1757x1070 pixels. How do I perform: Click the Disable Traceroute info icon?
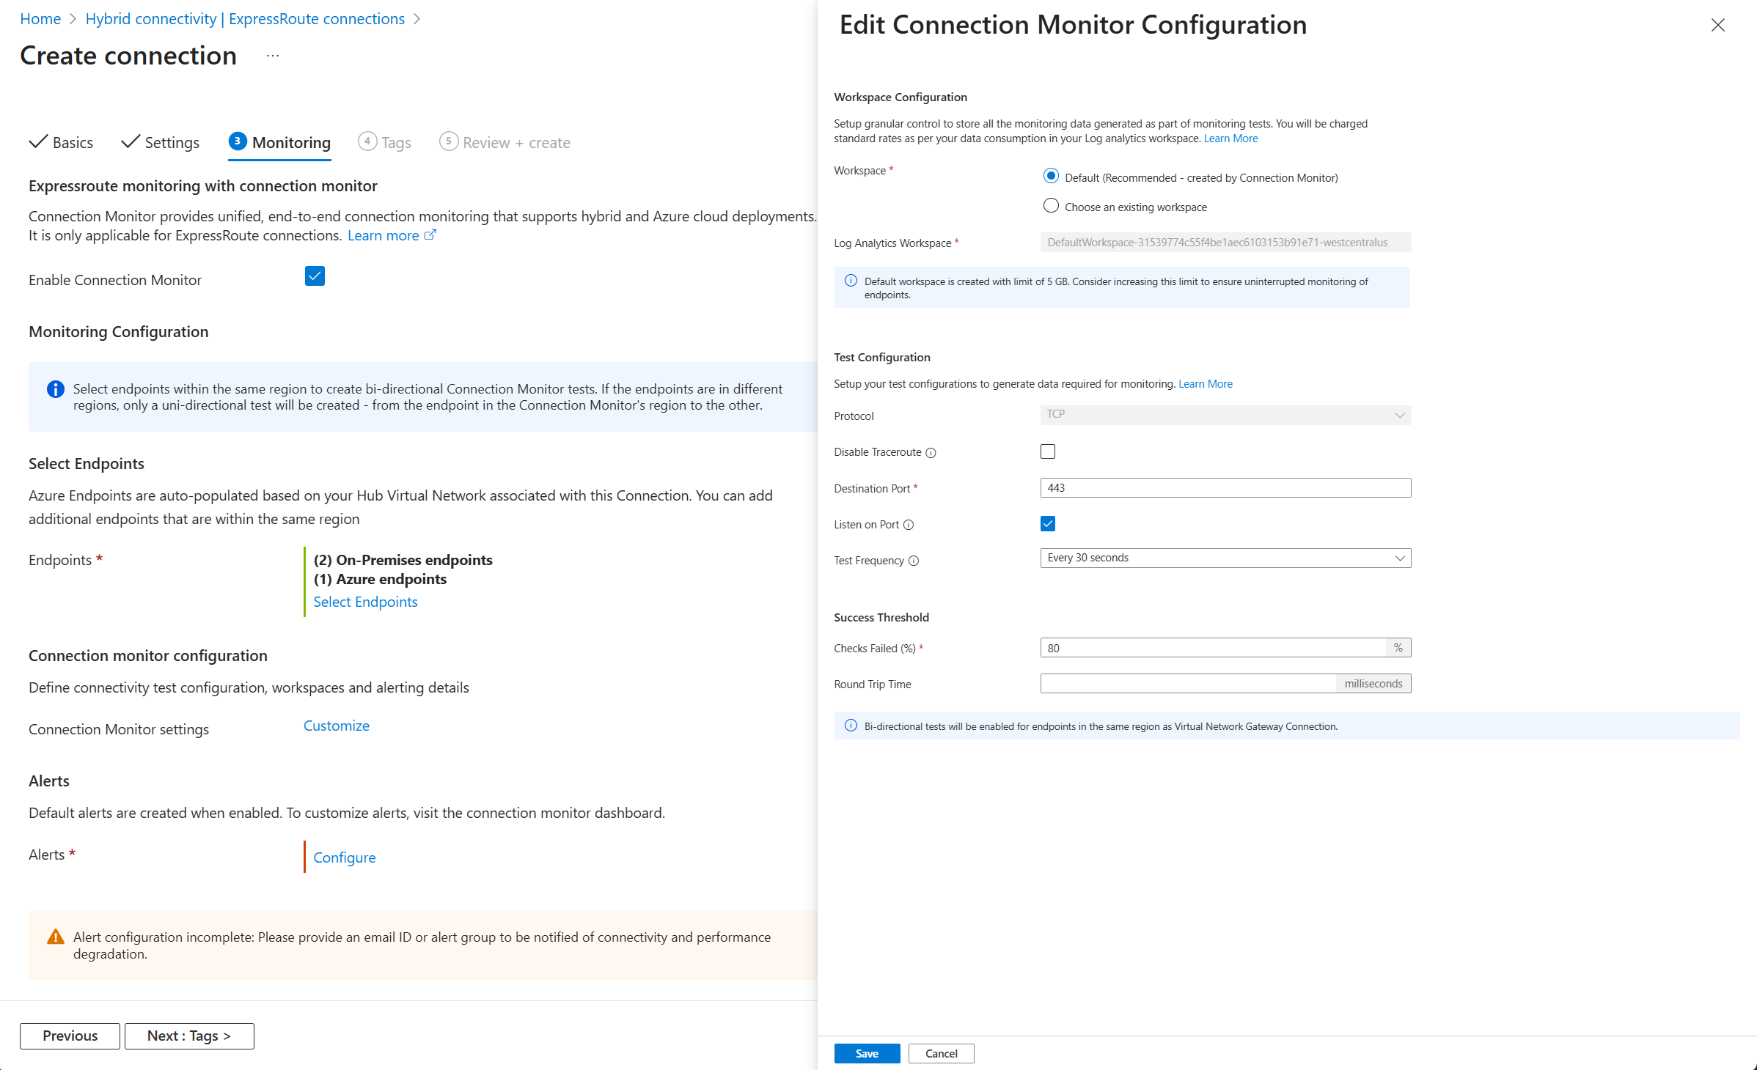[931, 453]
